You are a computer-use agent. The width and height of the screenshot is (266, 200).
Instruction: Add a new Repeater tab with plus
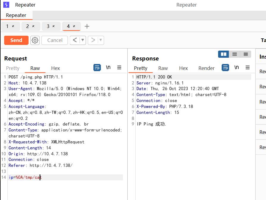click(x=87, y=26)
